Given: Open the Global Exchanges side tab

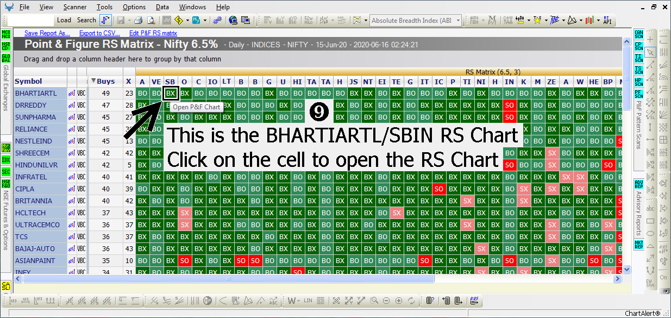Looking at the screenshot, I should (x=5, y=88).
